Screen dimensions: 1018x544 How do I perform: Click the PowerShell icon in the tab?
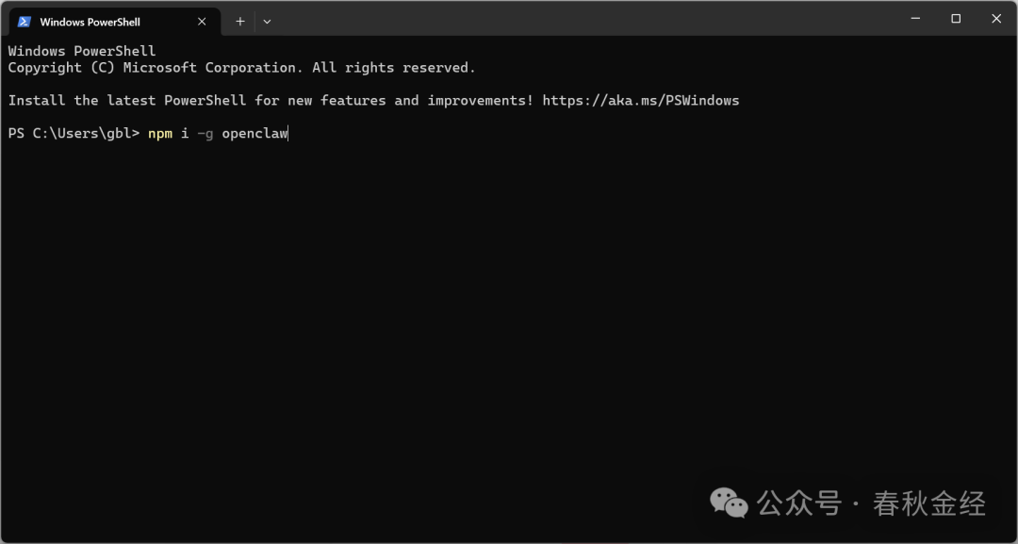point(25,21)
